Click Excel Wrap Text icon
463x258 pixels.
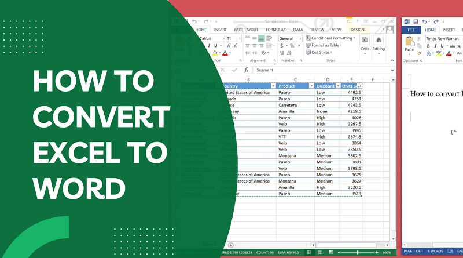269,38
